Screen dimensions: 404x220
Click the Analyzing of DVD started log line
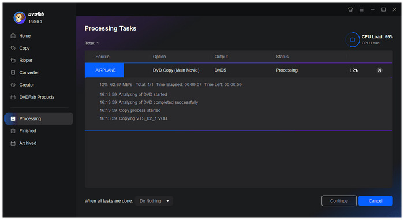tap(133, 94)
